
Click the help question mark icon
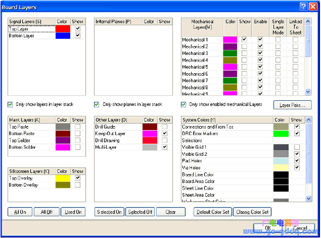coord(303,6)
